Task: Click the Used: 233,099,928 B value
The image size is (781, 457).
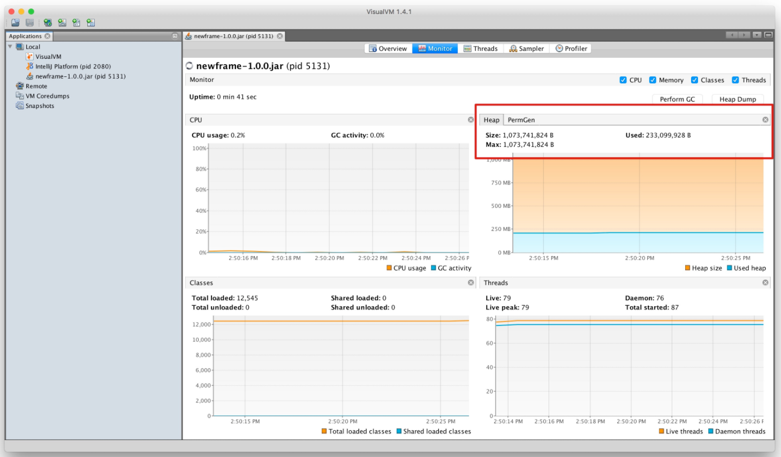Action: (658, 135)
